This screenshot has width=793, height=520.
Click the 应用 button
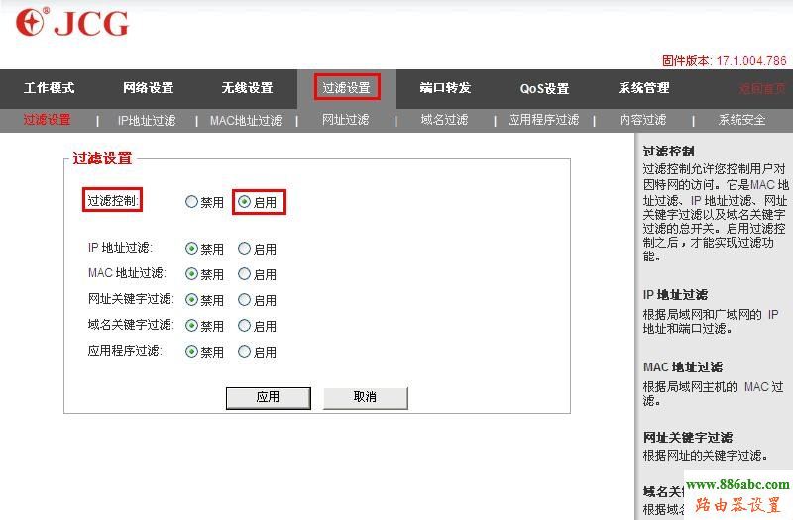pyautogui.click(x=268, y=398)
